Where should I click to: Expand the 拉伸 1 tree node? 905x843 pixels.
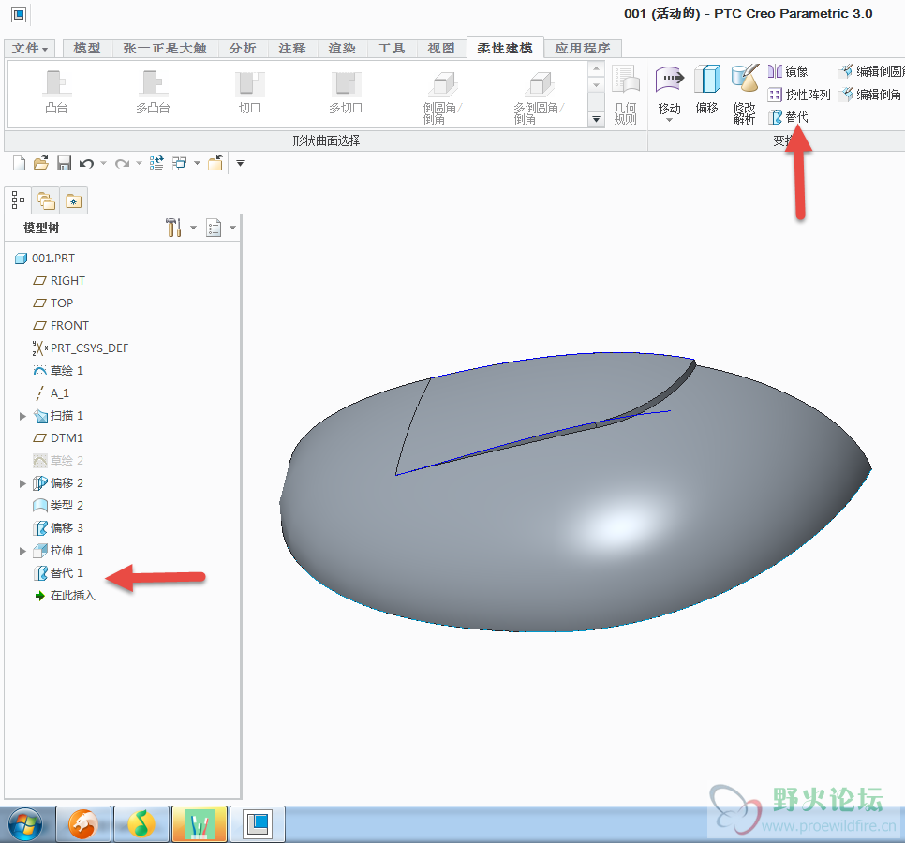[x=22, y=551]
